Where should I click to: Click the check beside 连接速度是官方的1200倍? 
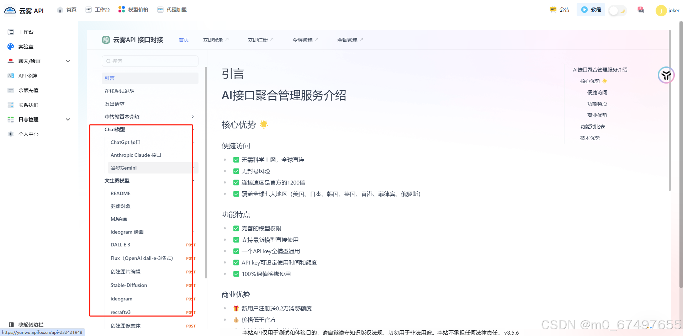[x=236, y=183]
